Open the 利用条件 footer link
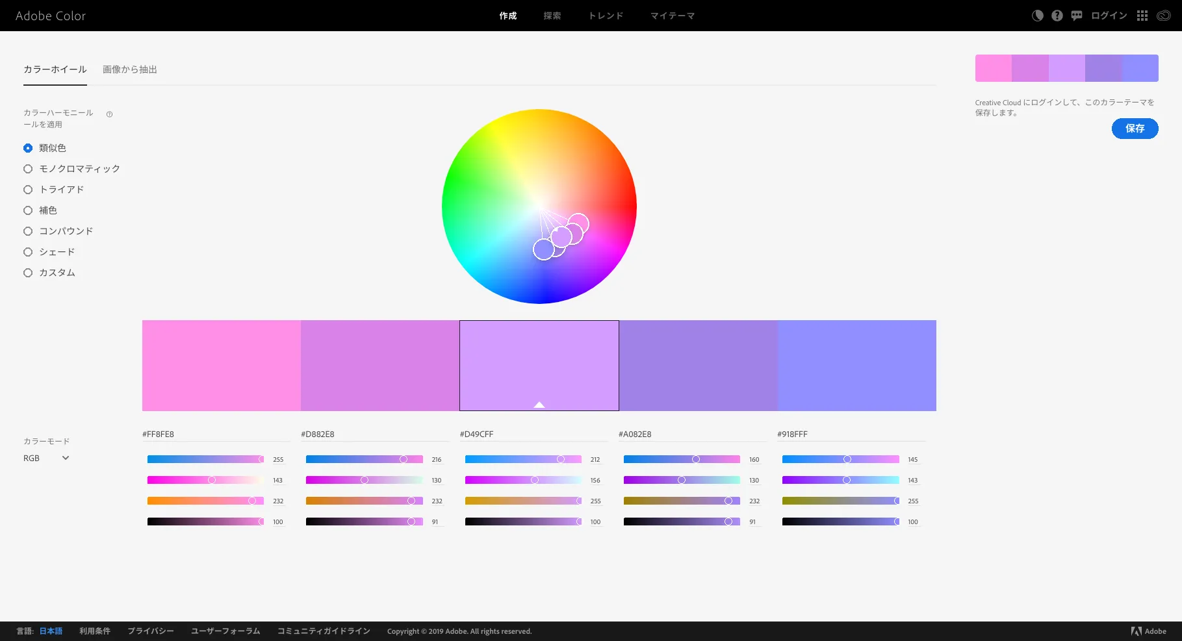1182x641 pixels. pos(95,631)
